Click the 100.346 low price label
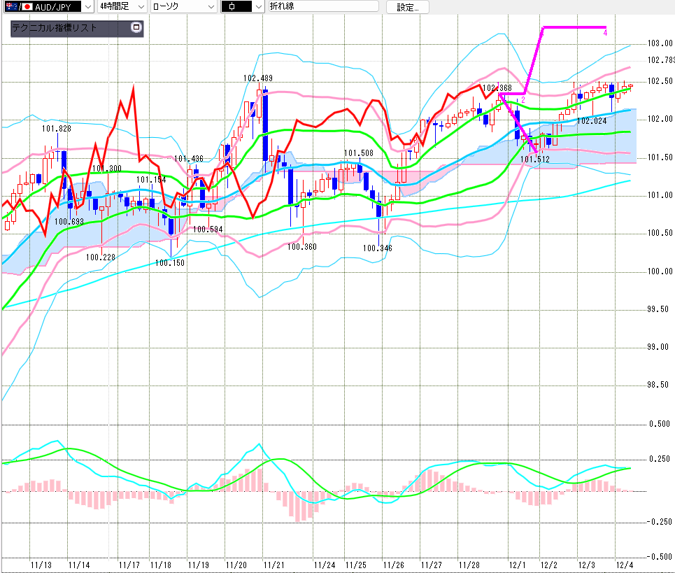675x573 pixels. click(377, 248)
